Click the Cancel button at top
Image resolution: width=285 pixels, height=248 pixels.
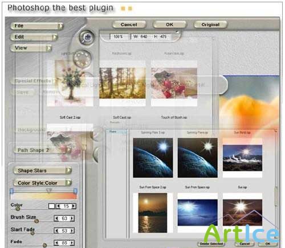[x=129, y=25]
